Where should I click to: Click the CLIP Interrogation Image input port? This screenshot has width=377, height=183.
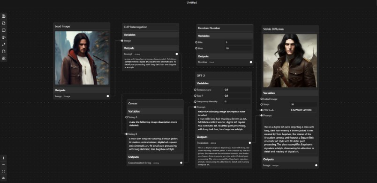click(x=122, y=41)
